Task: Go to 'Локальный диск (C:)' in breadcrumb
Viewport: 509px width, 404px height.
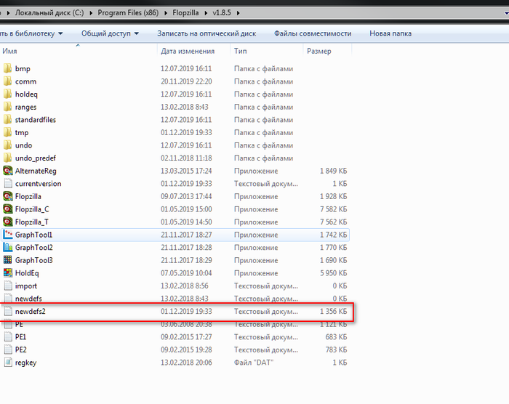Action: click(49, 13)
